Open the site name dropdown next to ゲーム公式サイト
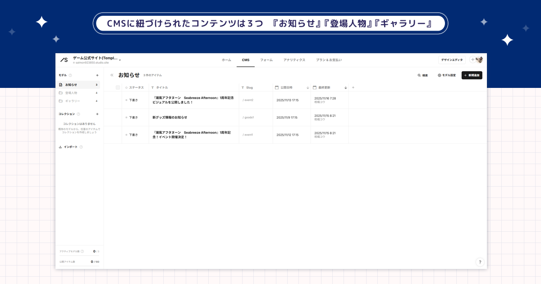 pyautogui.click(x=120, y=60)
